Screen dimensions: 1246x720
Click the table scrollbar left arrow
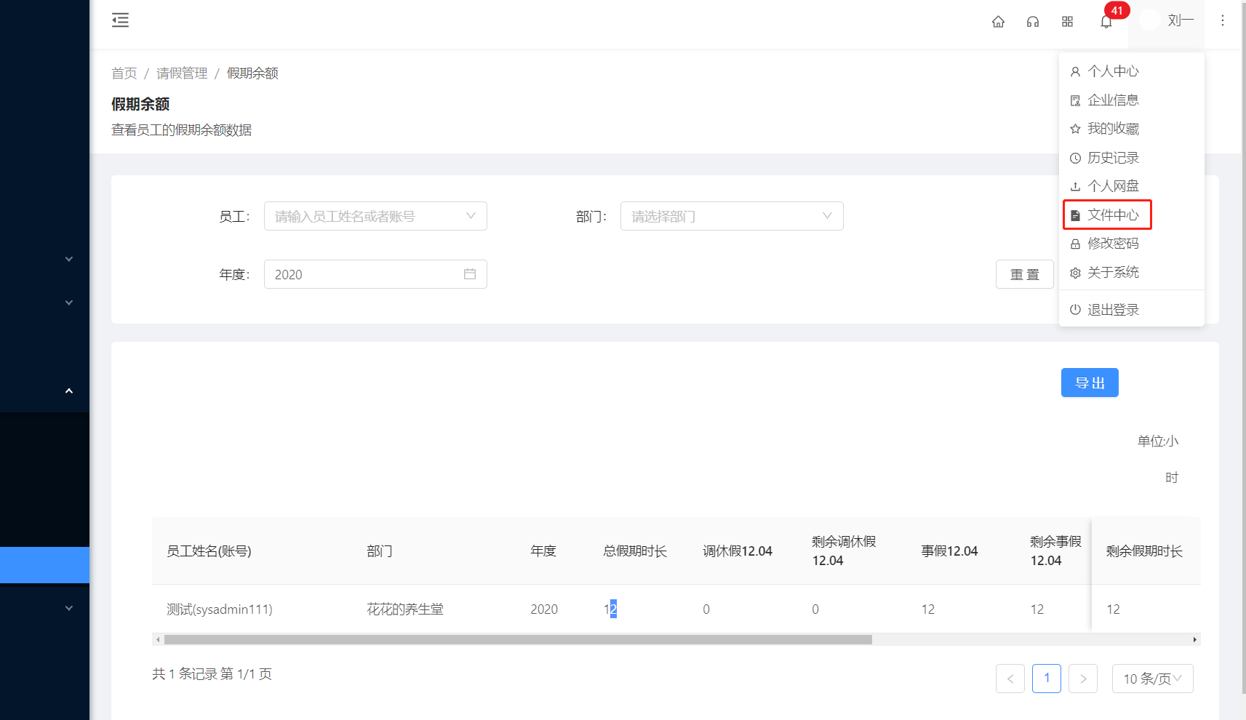pyautogui.click(x=158, y=640)
